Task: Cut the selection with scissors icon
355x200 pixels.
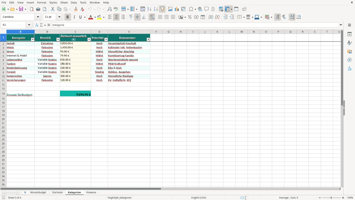Action: (53, 9)
